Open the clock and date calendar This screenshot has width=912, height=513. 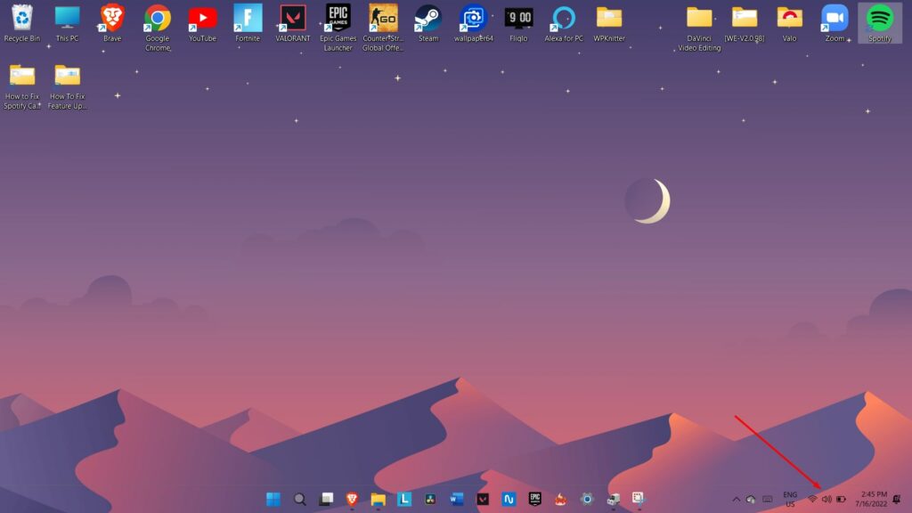pos(874,499)
